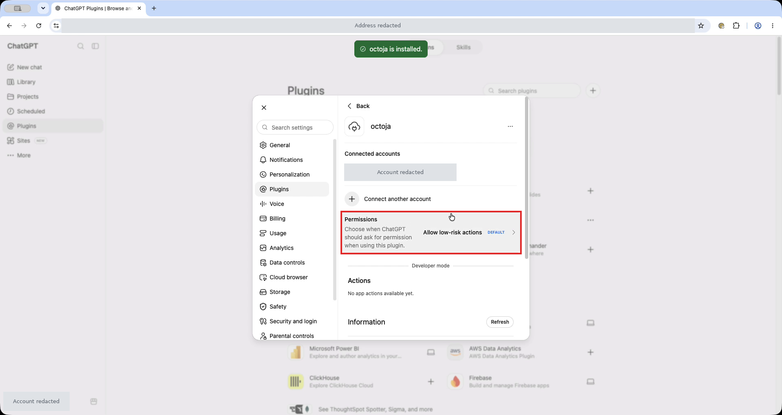The height and width of the screenshot is (415, 782).
Task: Open browser extensions puzzle icon
Action: point(736,25)
